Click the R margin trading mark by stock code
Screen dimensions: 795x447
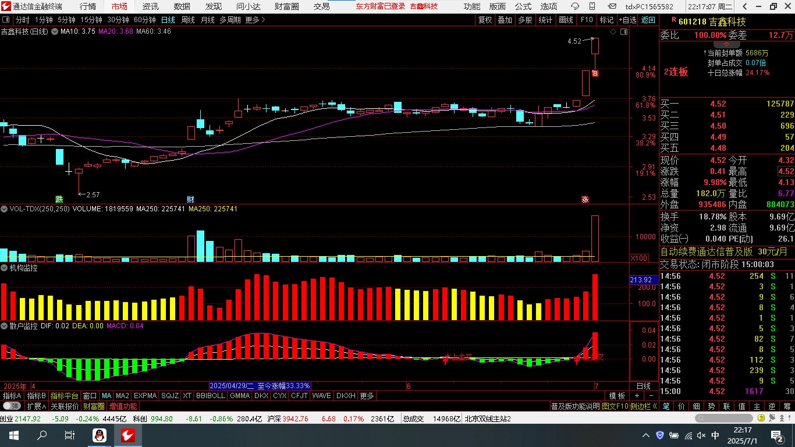(673, 19)
